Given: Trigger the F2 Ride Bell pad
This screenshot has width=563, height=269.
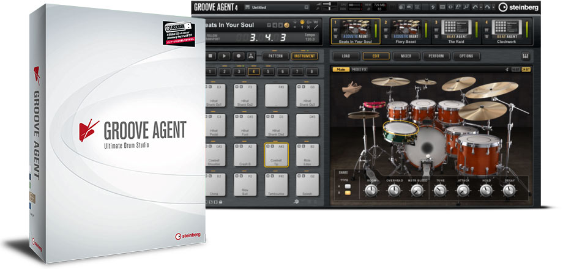Looking at the screenshot, I should coord(245,185).
